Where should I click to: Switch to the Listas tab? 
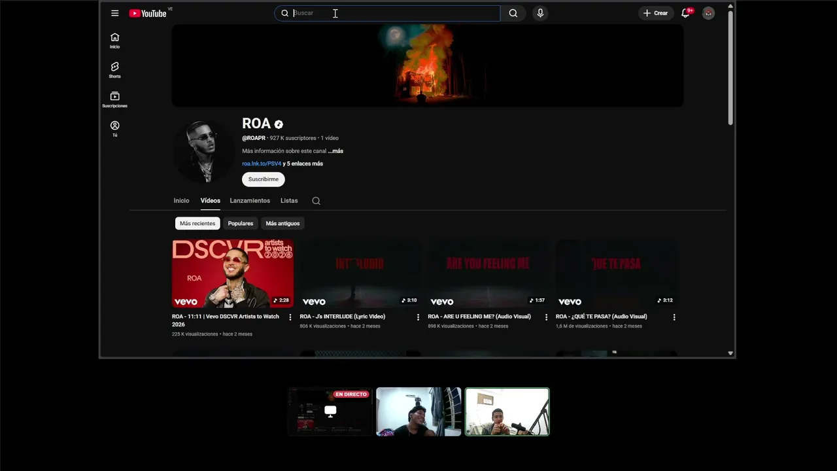click(289, 201)
